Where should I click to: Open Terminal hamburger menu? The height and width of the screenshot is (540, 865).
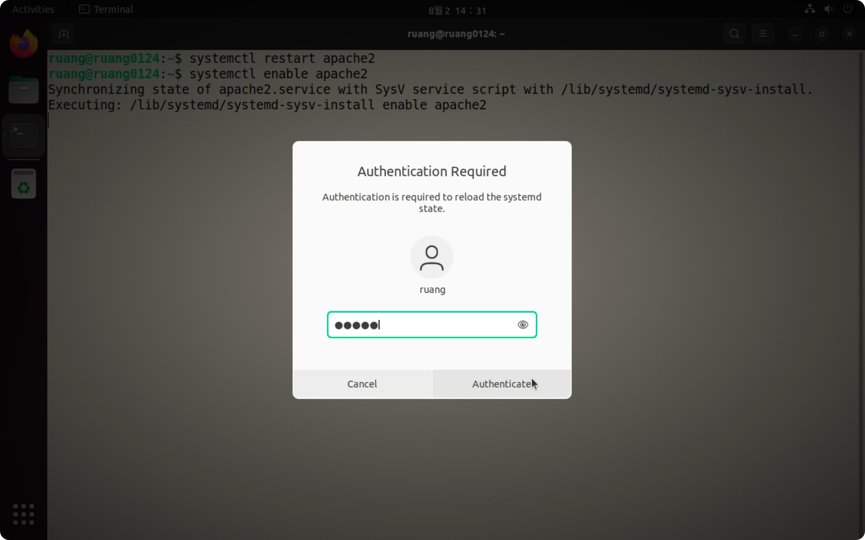[763, 34]
